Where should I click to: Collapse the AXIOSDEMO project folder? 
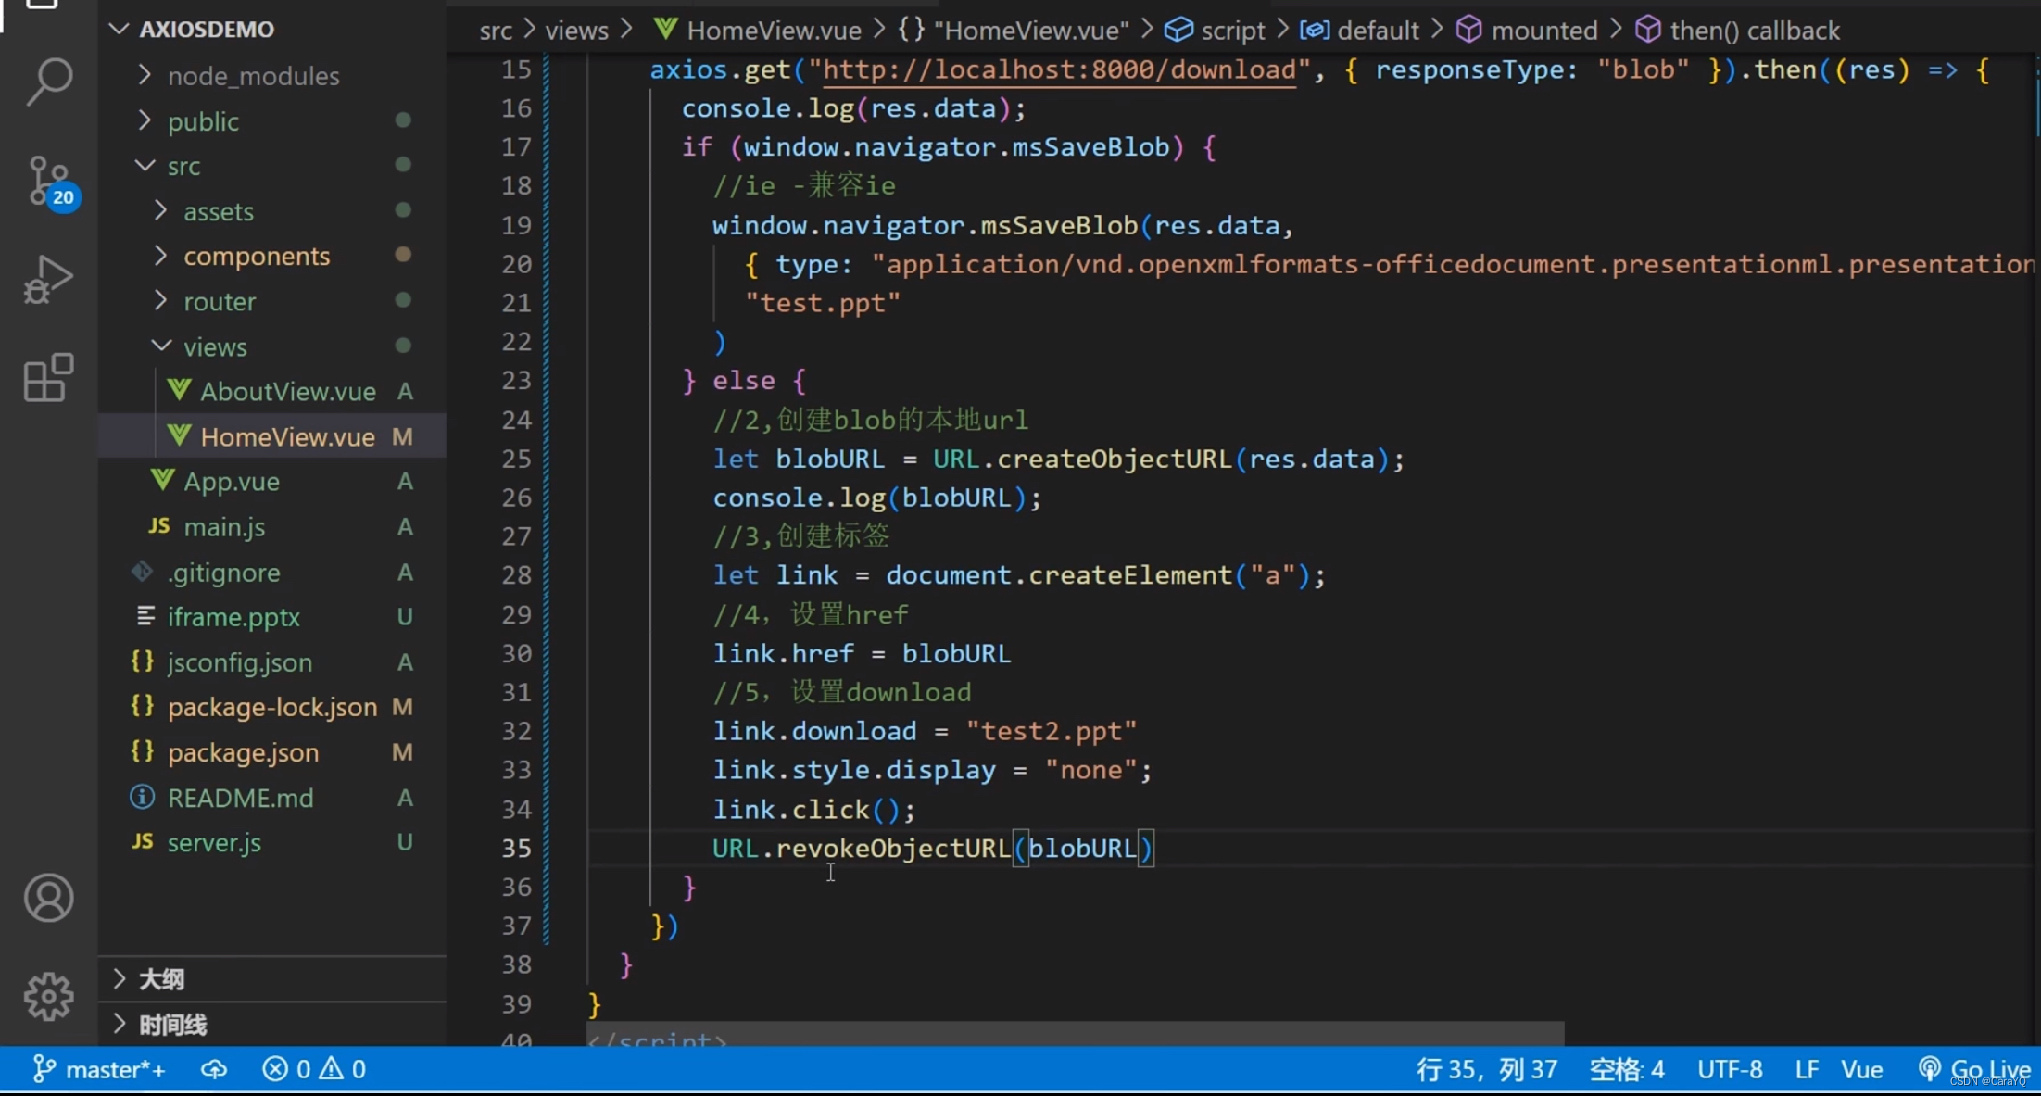272,30
